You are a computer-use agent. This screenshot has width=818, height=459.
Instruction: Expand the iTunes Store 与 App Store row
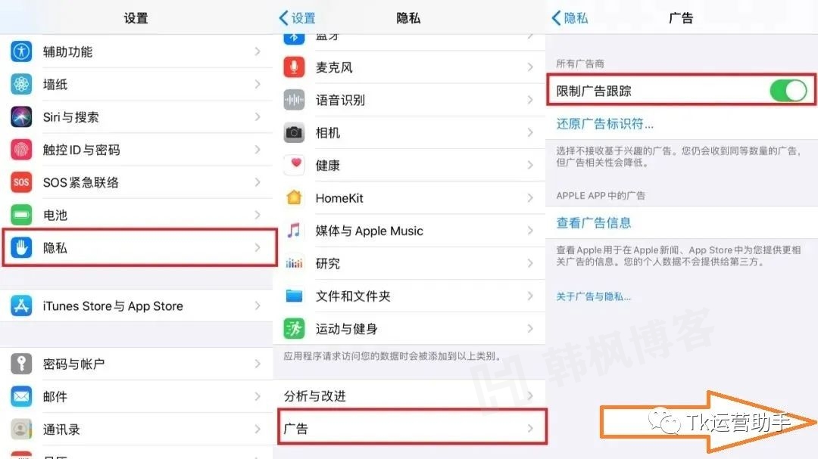pos(136,305)
